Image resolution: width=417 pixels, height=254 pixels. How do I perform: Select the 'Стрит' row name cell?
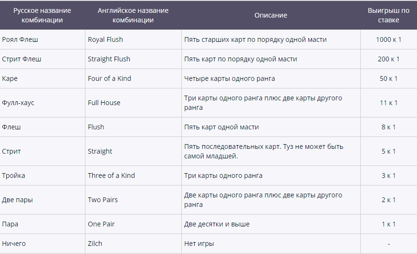click(x=11, y=151)
